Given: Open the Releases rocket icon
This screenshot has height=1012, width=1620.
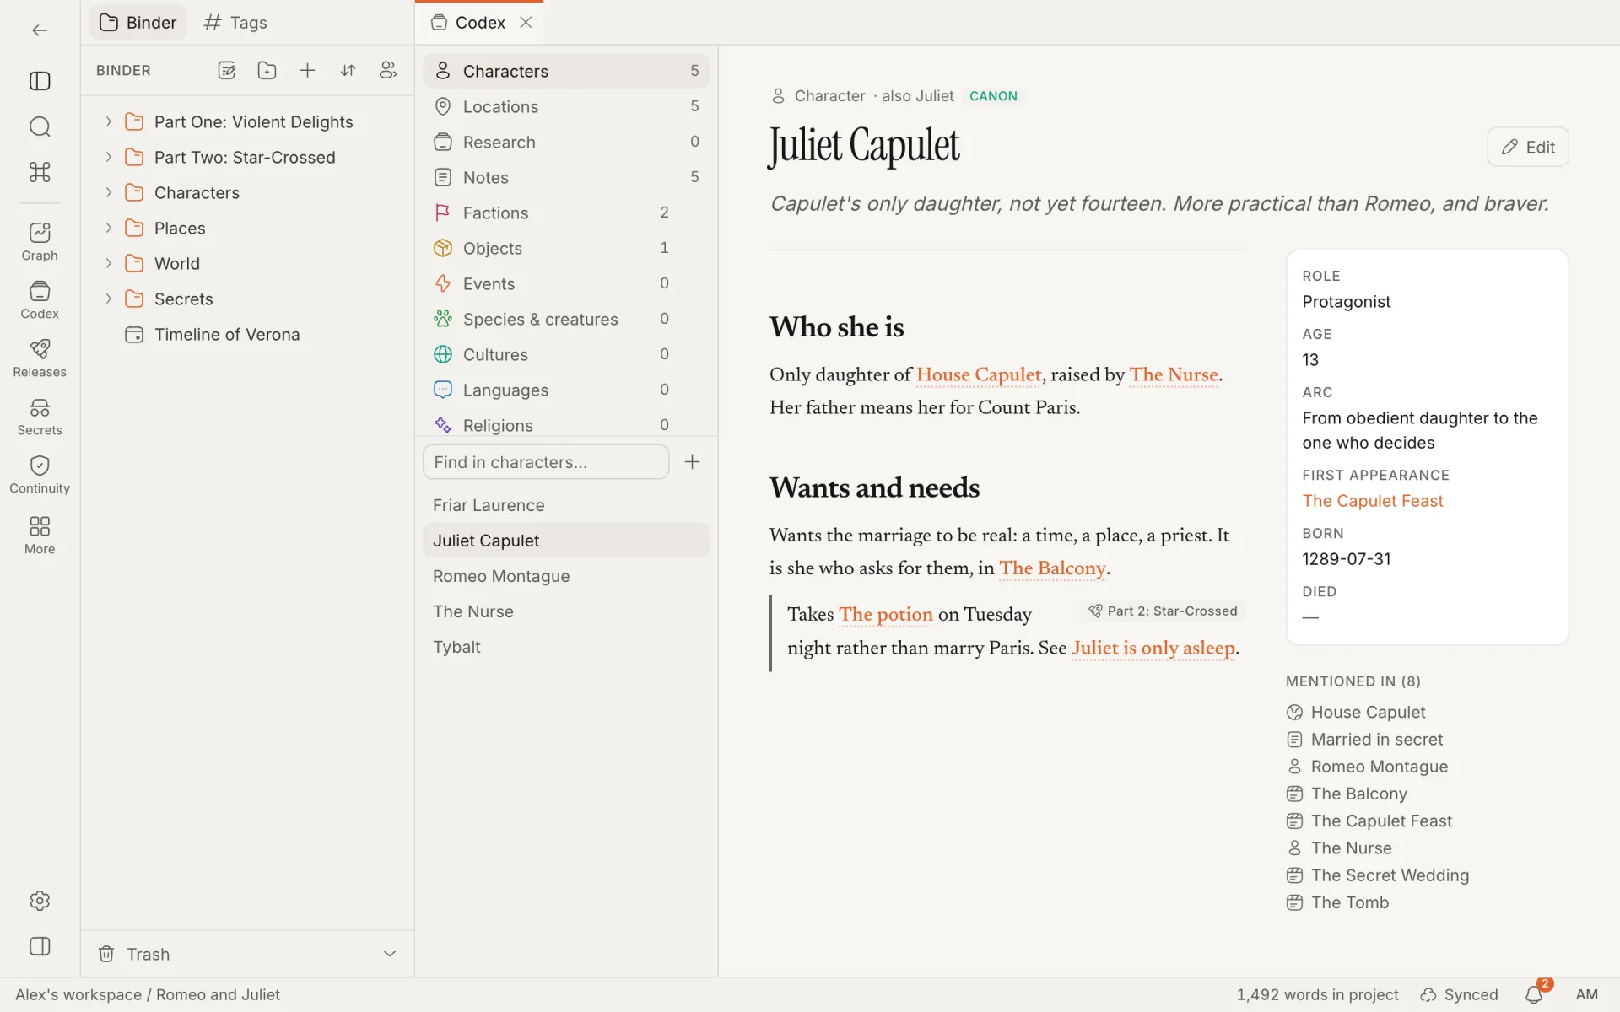Looking at the screenshot, I should pyautogui.click(x=40, y=358).
